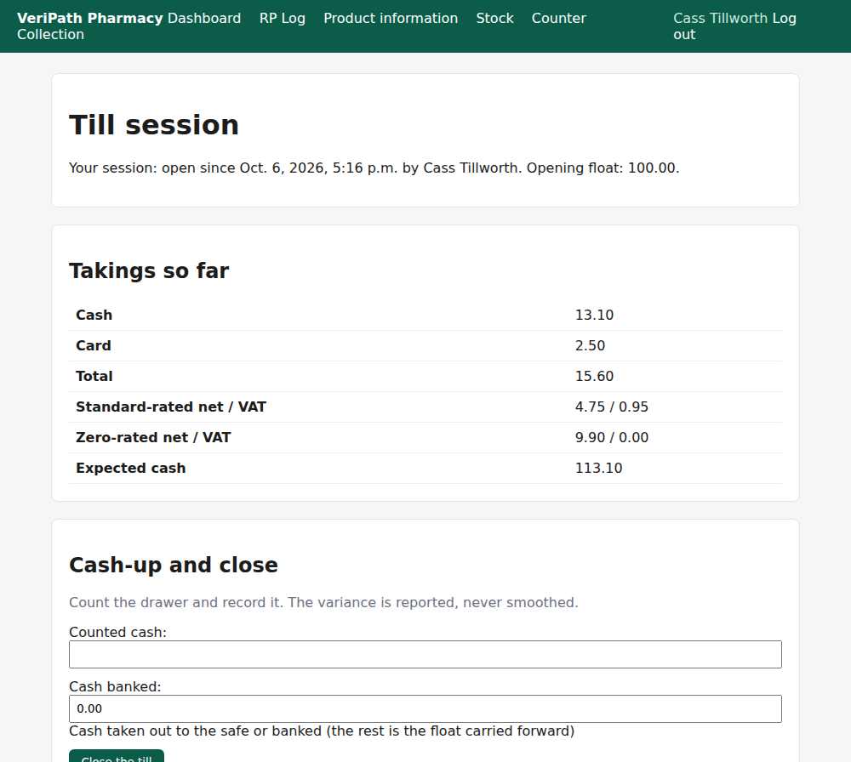This screenshot has height=762, width=851.
Task: Click into the Cash banked field
Action: [425, 709]
